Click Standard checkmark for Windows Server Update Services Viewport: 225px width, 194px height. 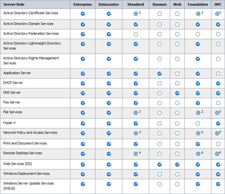(x=136, y=184)
